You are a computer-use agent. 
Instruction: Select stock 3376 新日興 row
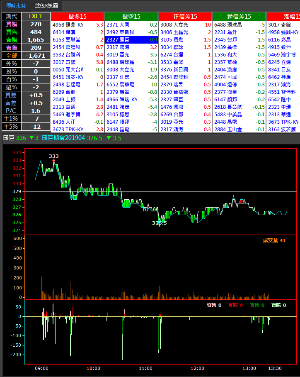coord(185,69)
